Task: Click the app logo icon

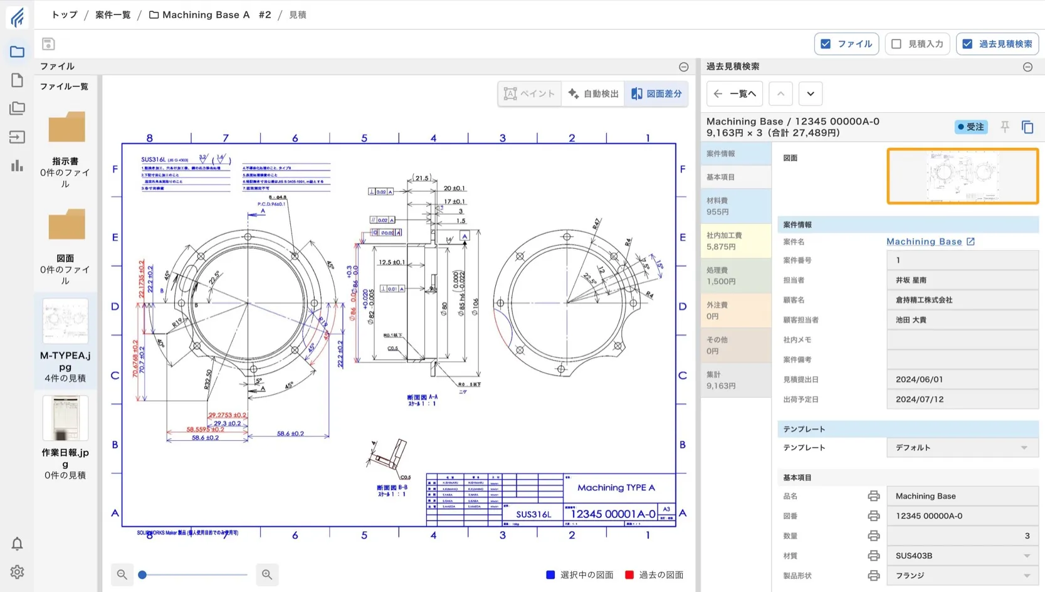Action: coord(17,17)
